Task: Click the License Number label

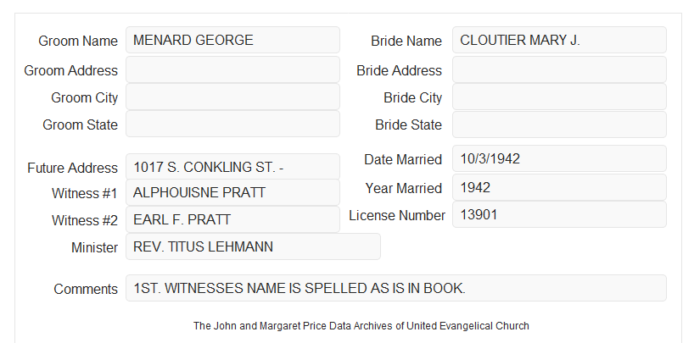Action: pyautogui.click(x=397, y=216)
